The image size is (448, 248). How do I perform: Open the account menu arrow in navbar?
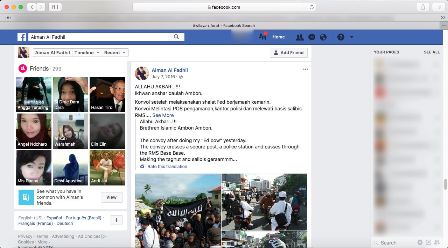point(352,37)
